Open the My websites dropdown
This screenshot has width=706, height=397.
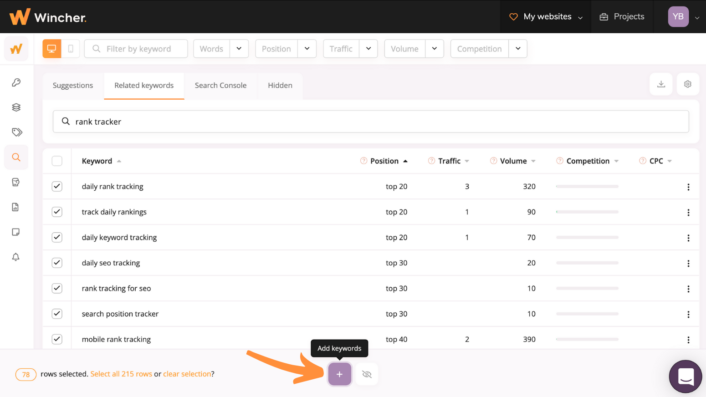pyautogui.click(x=546, y=16)
